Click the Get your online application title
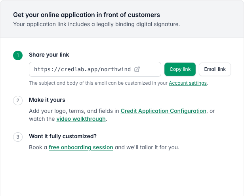 [x=86, y=15]
